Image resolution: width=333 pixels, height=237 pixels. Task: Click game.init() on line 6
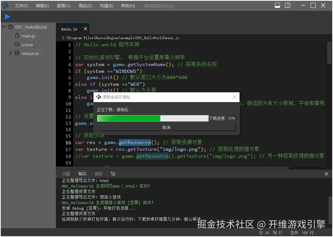tap(103, 77)
